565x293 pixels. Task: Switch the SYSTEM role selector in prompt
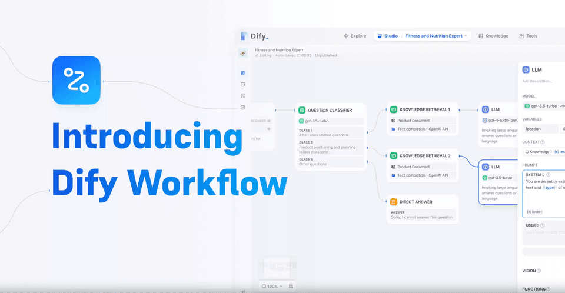pyautogui.click(x=535, y=175)
